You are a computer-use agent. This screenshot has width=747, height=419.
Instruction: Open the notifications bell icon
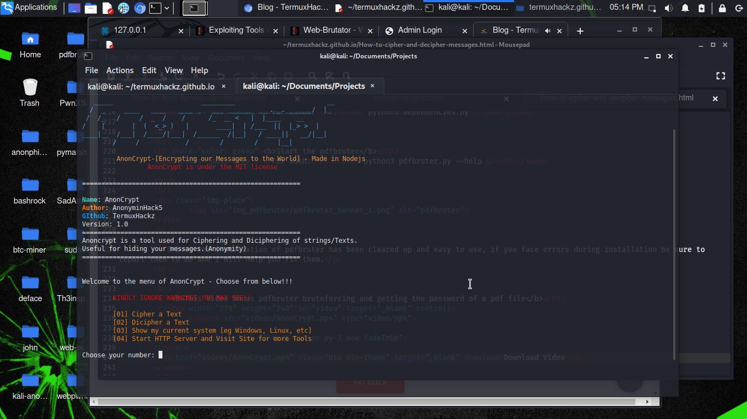tap(685, 8)
